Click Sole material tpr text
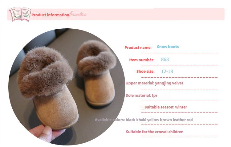This screenshot has height=147, width=231. (142, 96)
